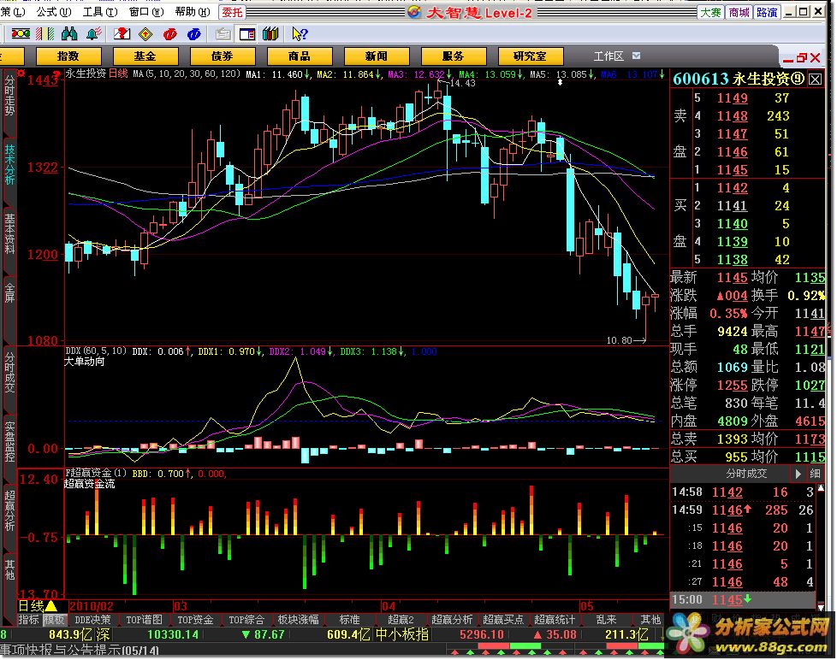Select the TOP综合 bottom tab
Viewport: 837px width, 660px height.
point(246,620)
